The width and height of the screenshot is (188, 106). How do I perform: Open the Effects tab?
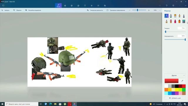tap(92, 6)
